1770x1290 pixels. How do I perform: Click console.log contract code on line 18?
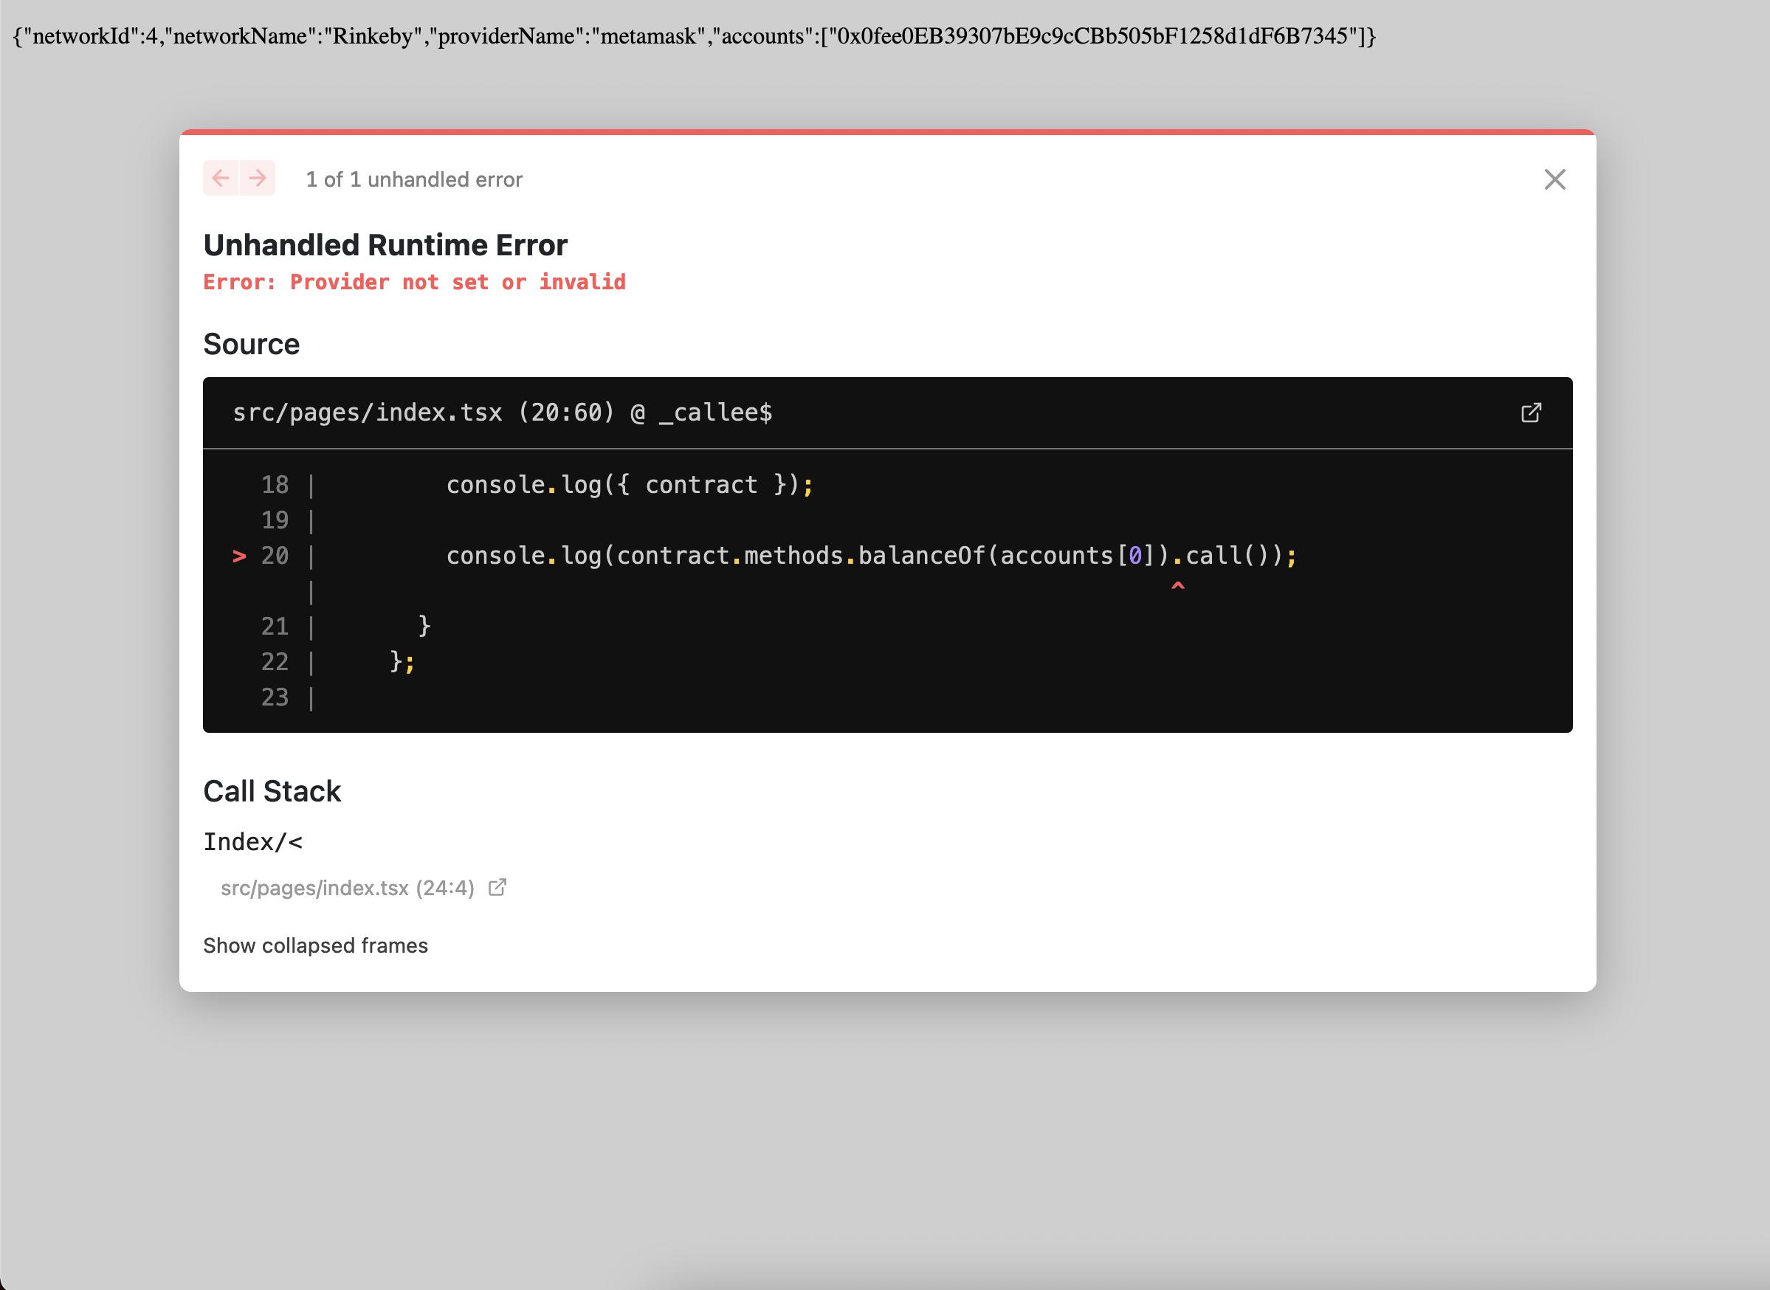pyautogui.click(x=629, y=485)
